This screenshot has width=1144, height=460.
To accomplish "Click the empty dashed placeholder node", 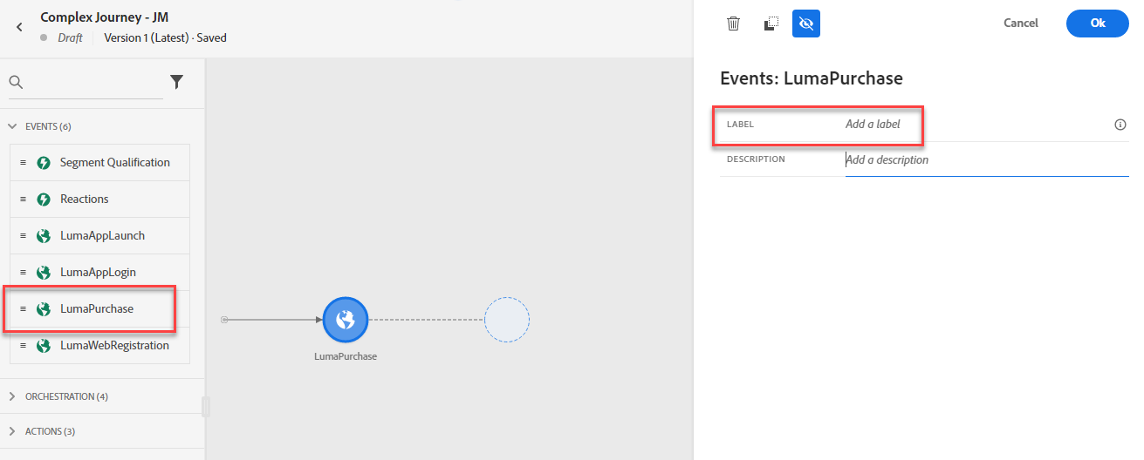I will [x=507, y=320].
